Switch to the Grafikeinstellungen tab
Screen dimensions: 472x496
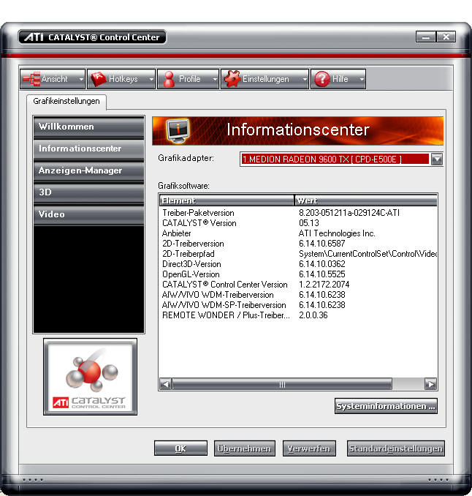click(66, 101)
